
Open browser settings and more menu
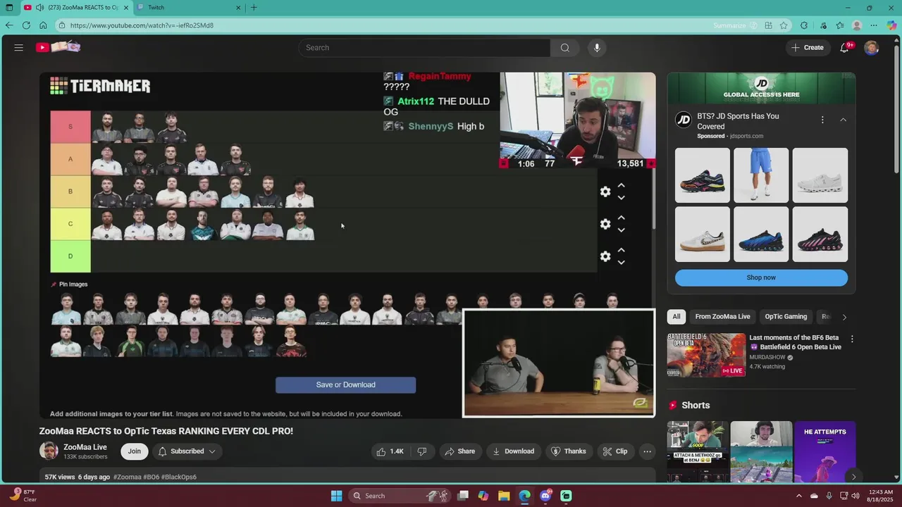[x=874, y=25]
